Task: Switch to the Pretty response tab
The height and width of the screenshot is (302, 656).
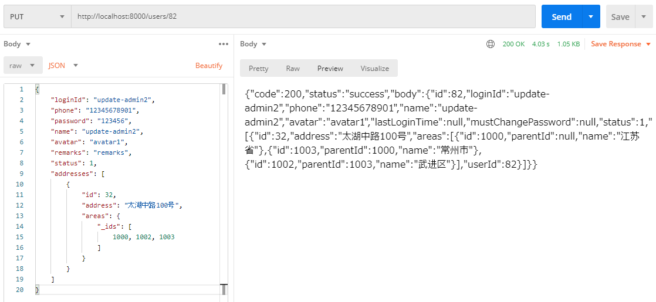Action: coord(258,69)
